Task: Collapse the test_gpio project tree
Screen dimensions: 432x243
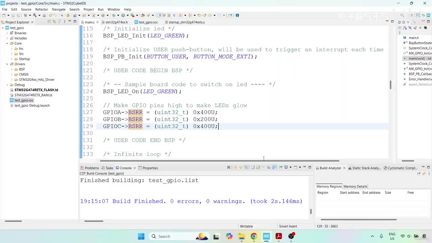Action: [x=3, y=28]
